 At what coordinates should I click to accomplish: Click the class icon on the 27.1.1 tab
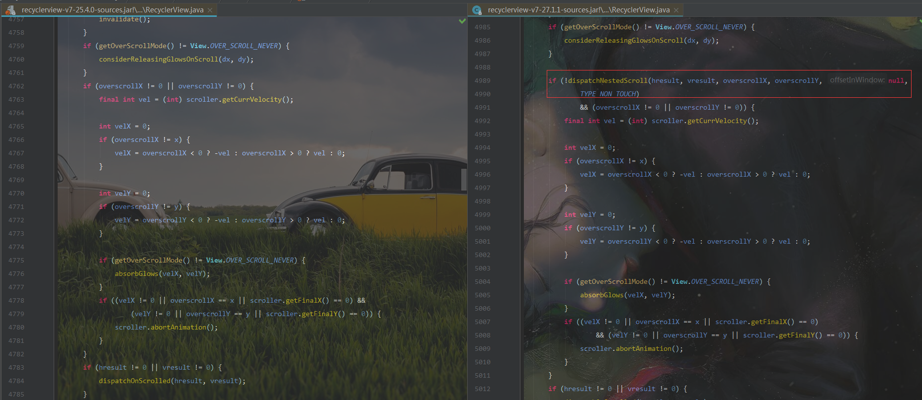point(477,10)
